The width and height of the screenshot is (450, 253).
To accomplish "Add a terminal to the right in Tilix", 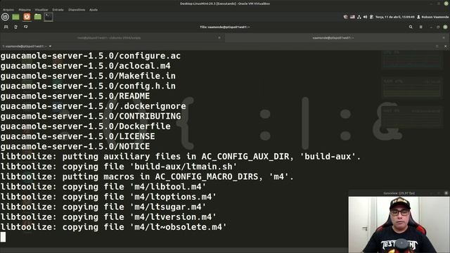I will [x=15, y=27].
